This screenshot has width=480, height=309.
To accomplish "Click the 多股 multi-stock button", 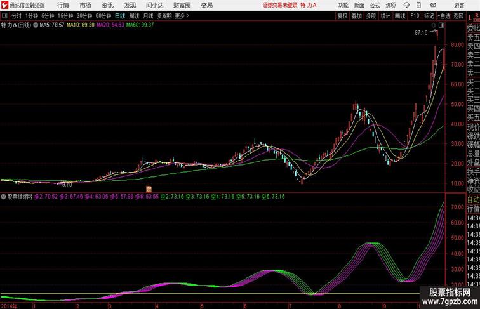I will [371, 16].
